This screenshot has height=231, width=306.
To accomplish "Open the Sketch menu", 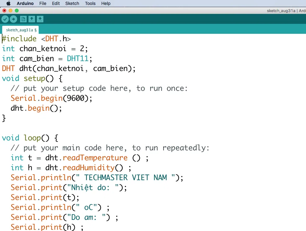I will [72, 3].
